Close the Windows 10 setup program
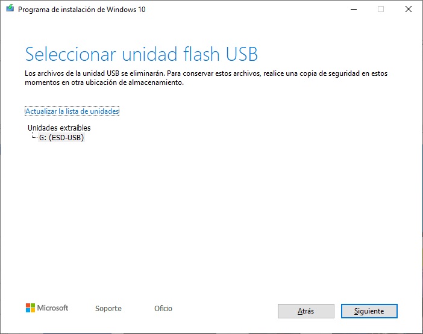The width and height of the screenshot is (423, 334). coord(409,9)
